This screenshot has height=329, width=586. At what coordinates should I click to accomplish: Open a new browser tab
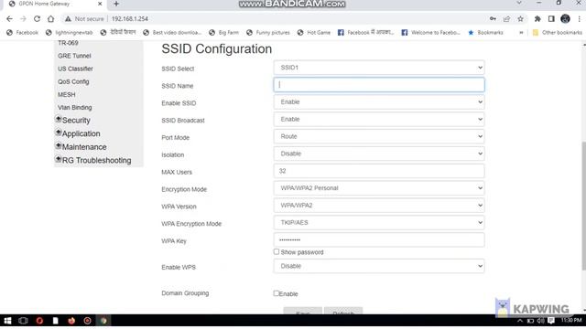(x=116, y=4)
